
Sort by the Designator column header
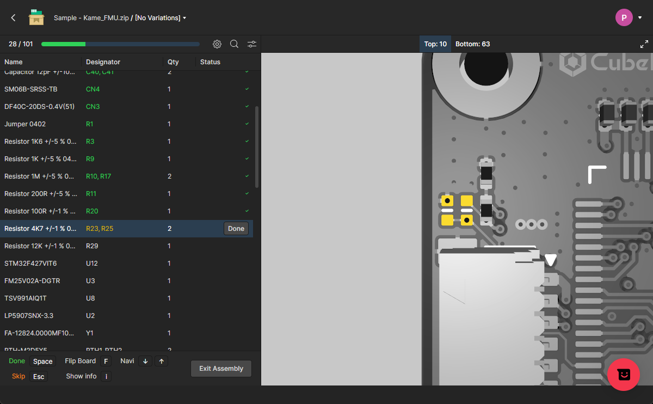(x=103, y=62)
